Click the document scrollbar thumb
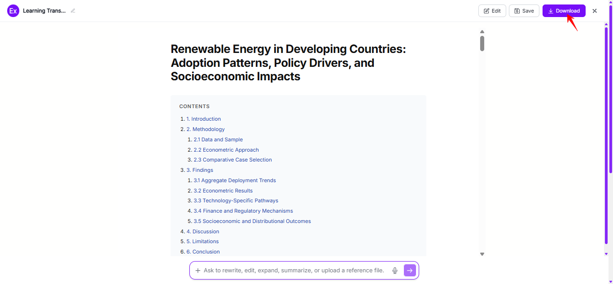Viewport: 613px width, 284px height. tap(482, 44)
